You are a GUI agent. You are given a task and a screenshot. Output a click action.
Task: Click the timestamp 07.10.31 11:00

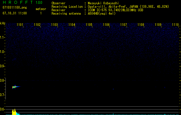coord(15,13)
